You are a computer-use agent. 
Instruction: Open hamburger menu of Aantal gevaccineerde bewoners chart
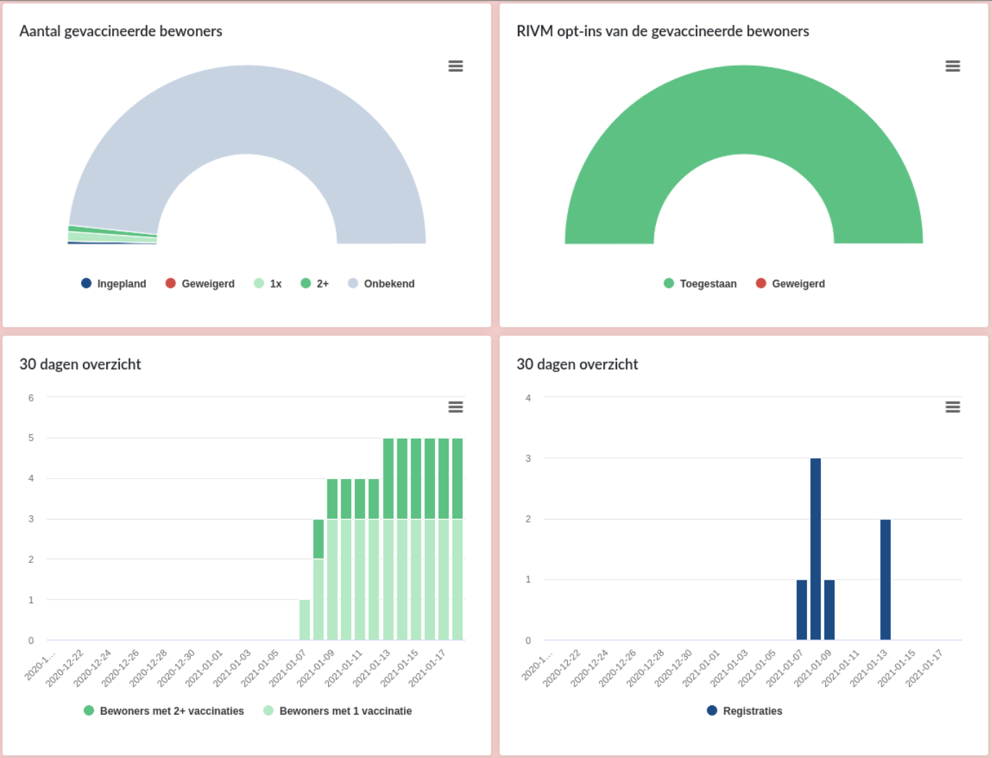pos(455,66)
